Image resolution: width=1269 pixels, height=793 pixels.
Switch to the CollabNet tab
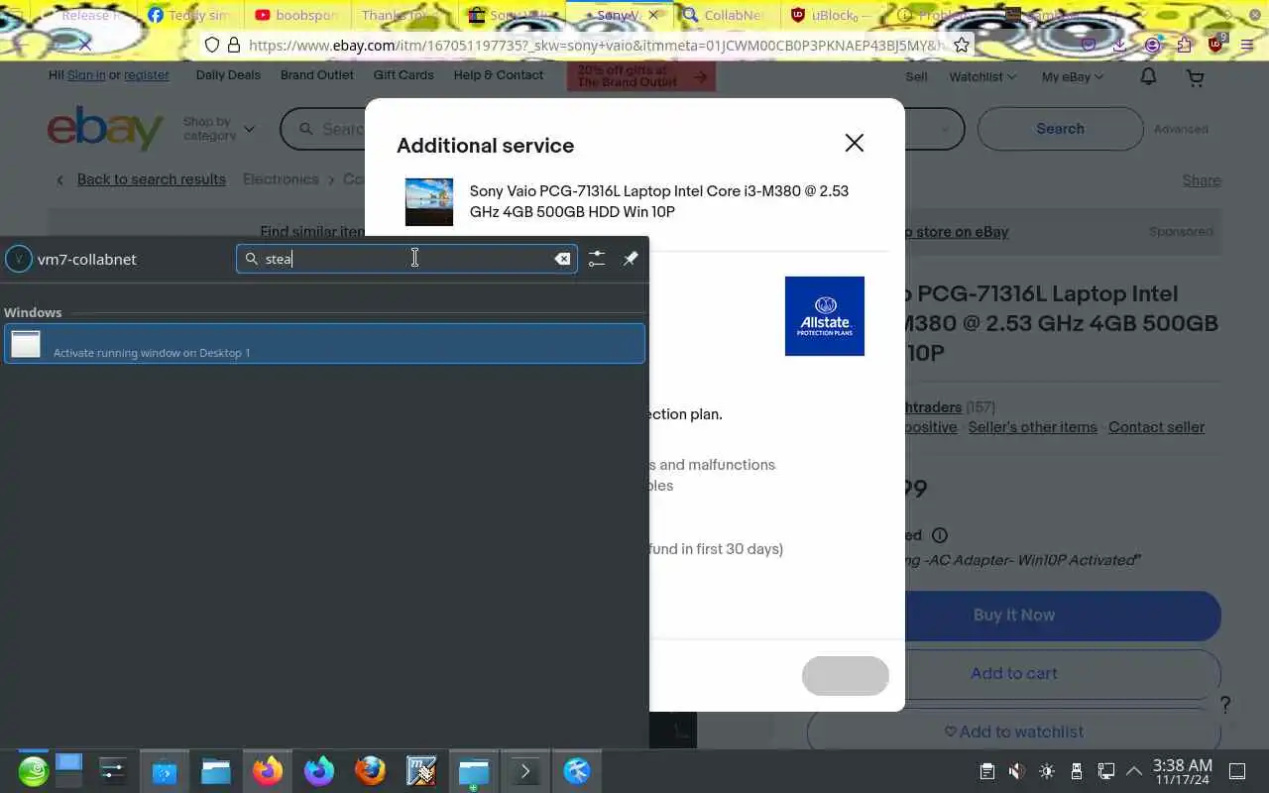click(x=726, y=15)
